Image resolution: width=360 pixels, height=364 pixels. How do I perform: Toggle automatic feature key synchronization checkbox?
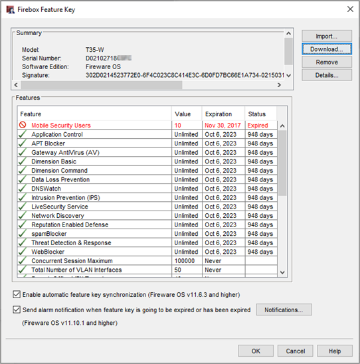click(x=17, y=295)
